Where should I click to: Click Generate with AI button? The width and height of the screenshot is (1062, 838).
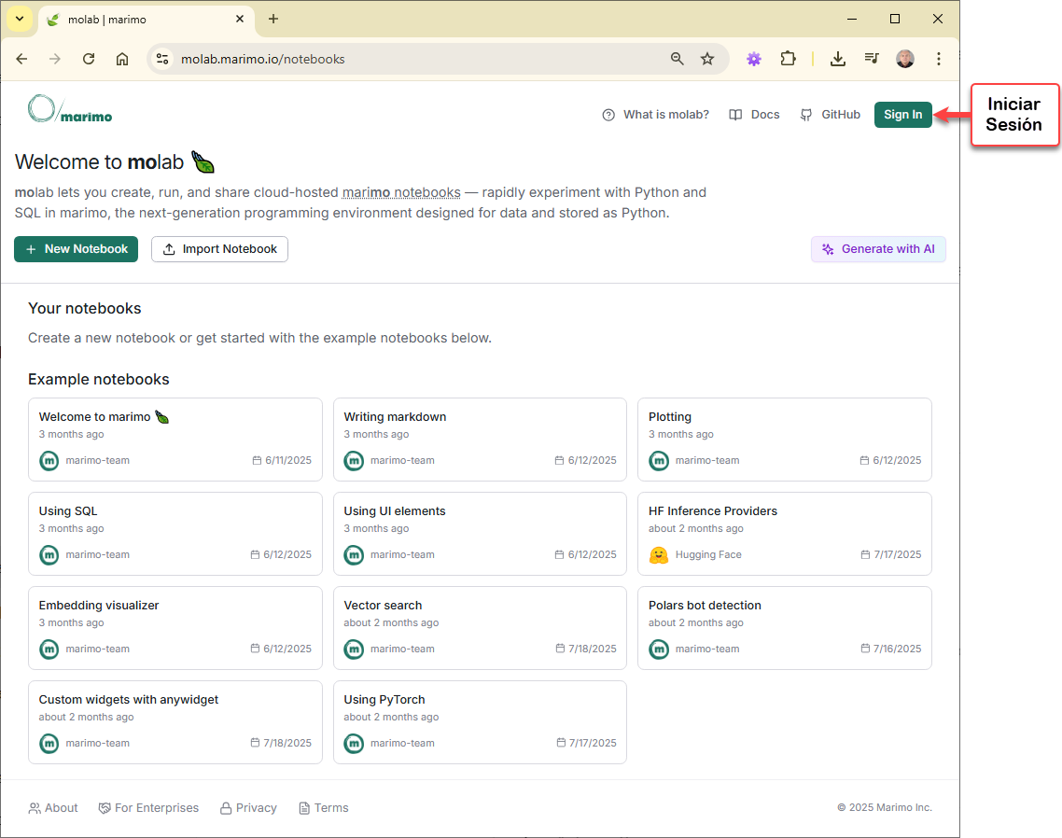tap(878, 249)
